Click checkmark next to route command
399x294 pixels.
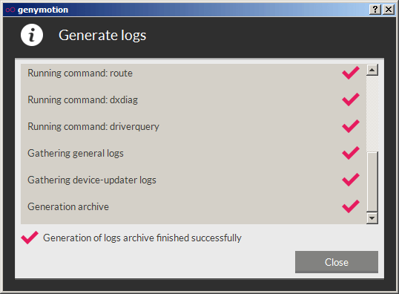[x=351, y=73]
